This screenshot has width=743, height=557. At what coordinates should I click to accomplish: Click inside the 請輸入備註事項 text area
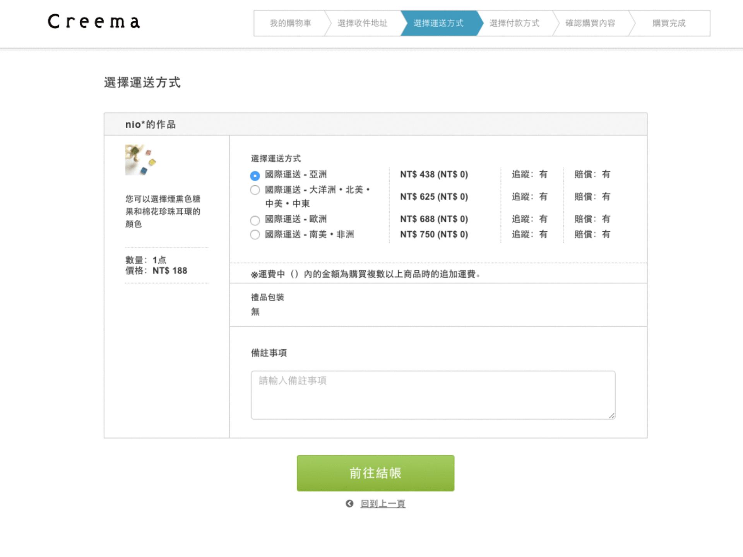433,395
